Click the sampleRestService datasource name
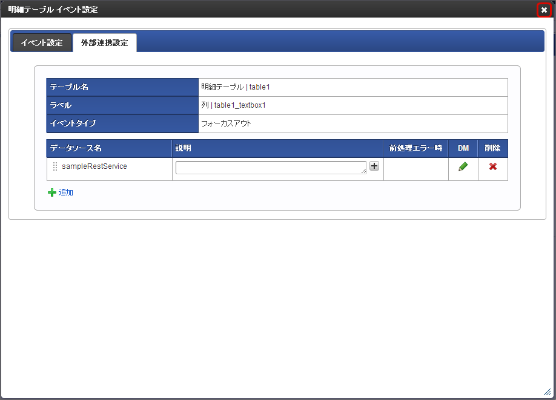 coord(94,166)
